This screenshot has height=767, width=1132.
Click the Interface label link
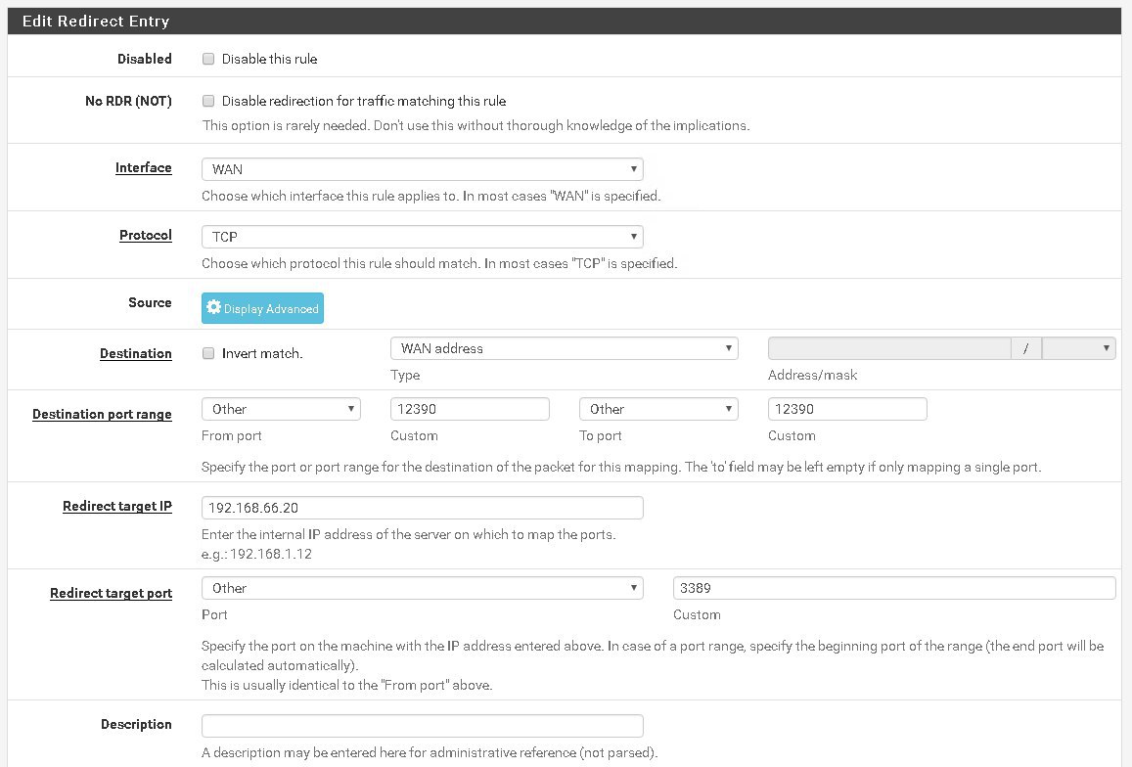(x=144, y=167)
